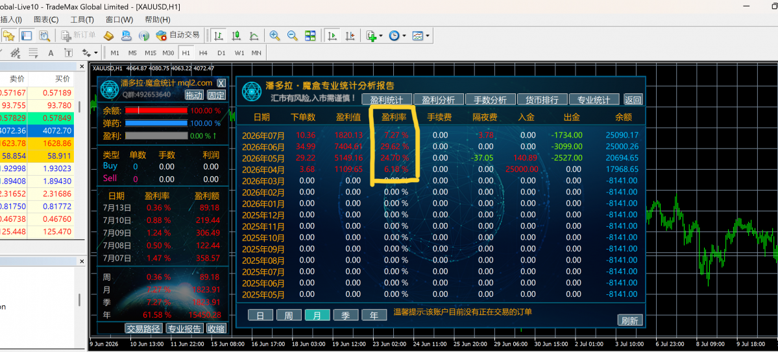Screen dimensions: 778x352
Task: Close the 魔盒统计 panel with X
Action: pos(221,83)
